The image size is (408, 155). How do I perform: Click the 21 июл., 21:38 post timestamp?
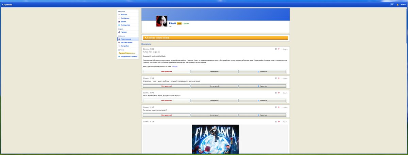tap(148, 121)
